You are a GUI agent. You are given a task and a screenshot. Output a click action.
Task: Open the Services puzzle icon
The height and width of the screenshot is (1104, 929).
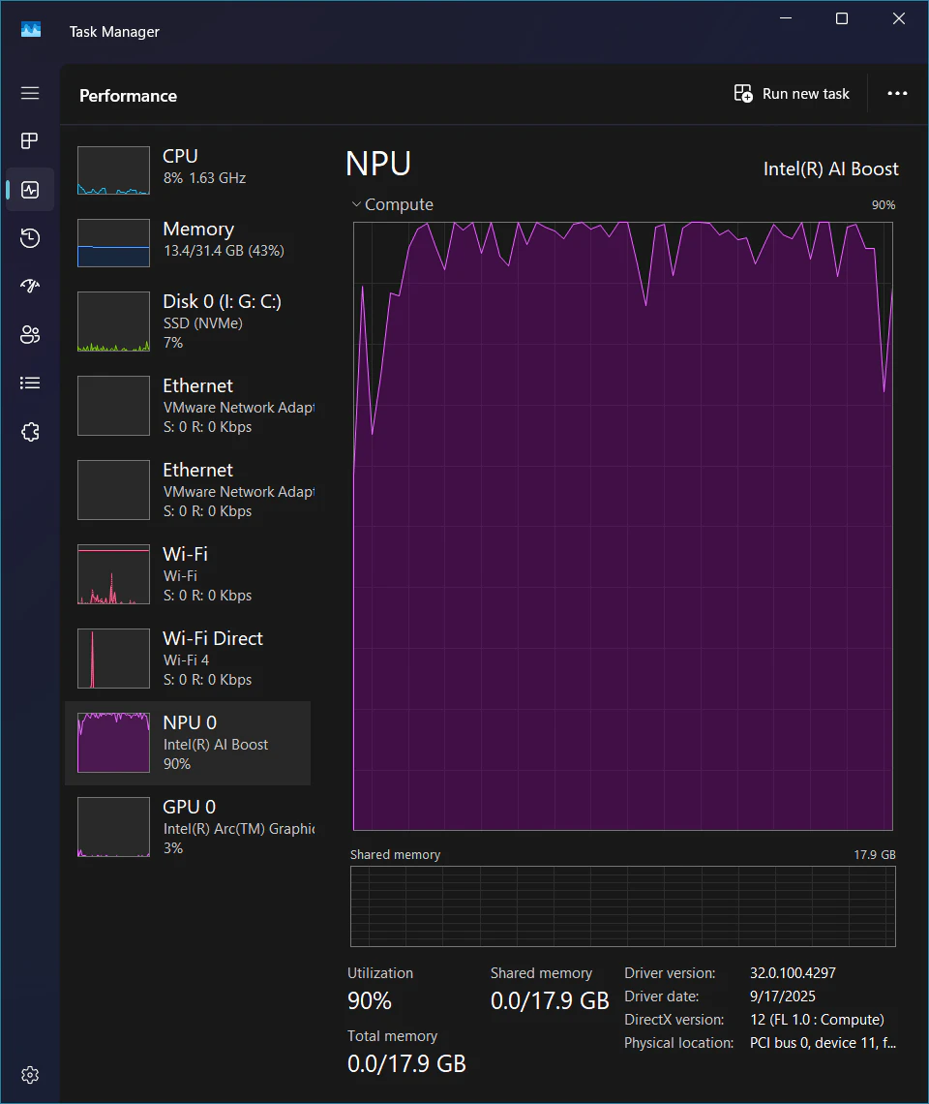point(30,432)
